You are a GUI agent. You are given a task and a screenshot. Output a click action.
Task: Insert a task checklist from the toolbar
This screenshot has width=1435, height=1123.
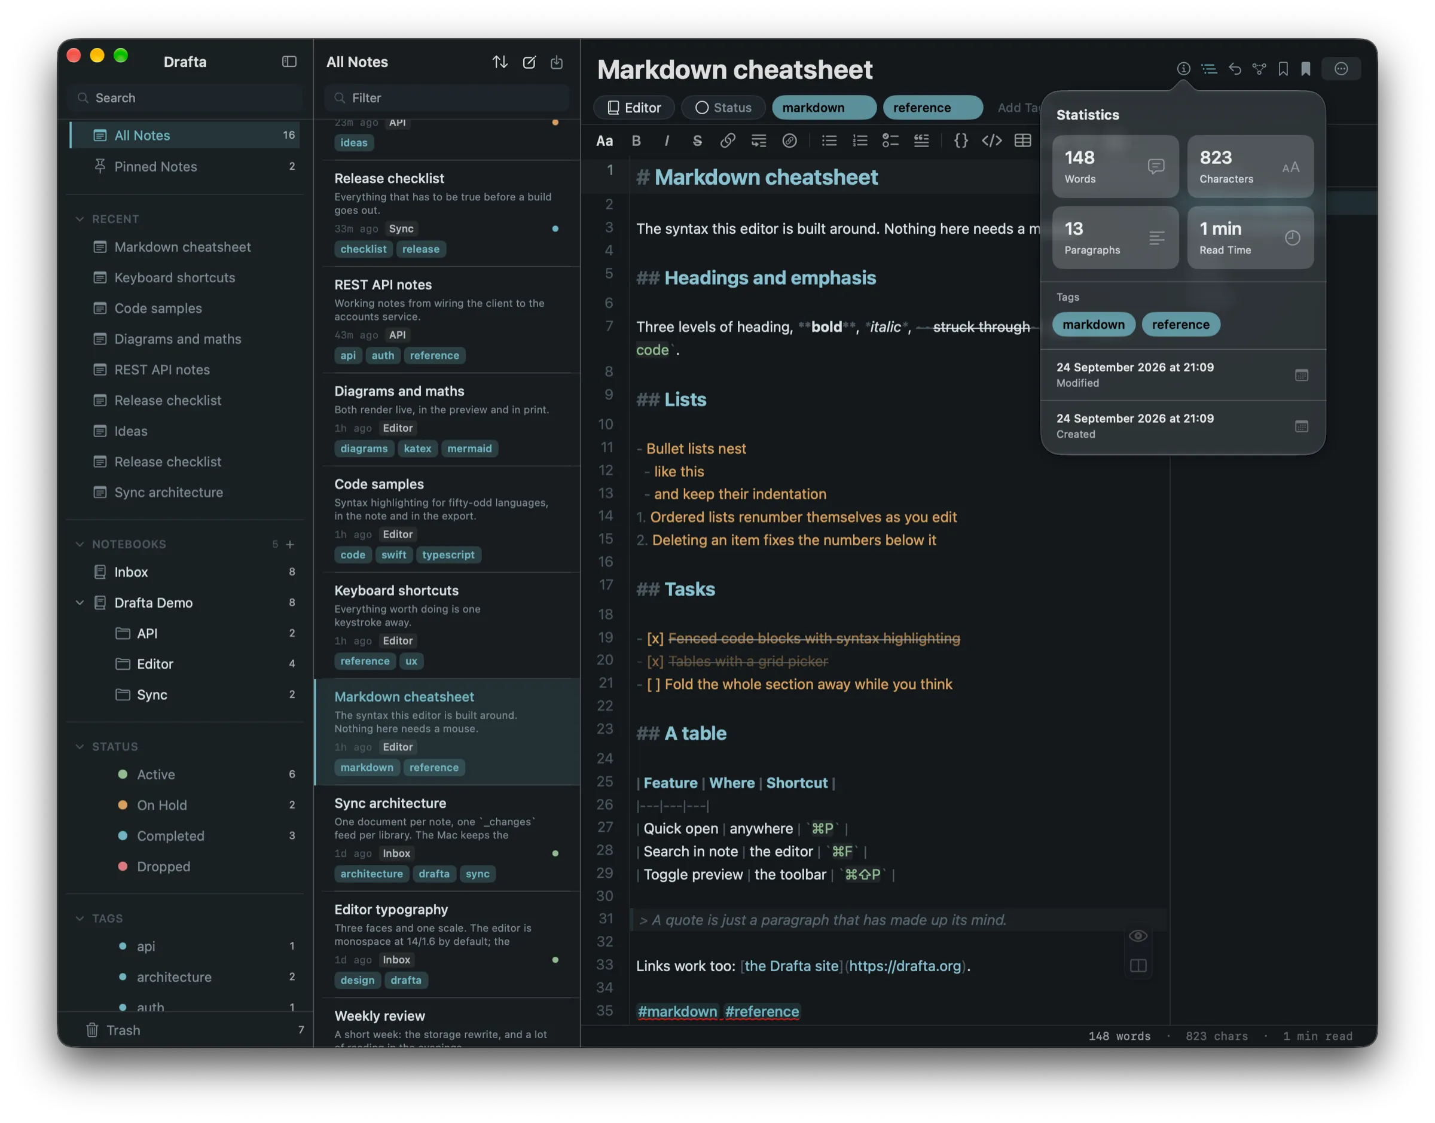tap(891, 141)
